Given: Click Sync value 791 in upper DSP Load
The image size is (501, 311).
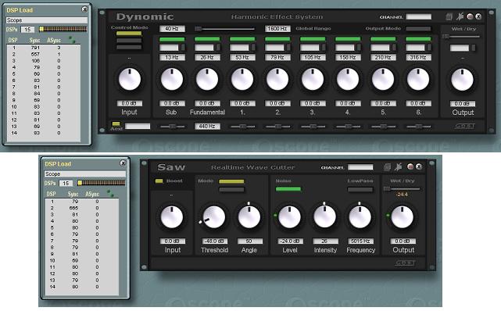Looking at the screenshot, I should (35, 48).
